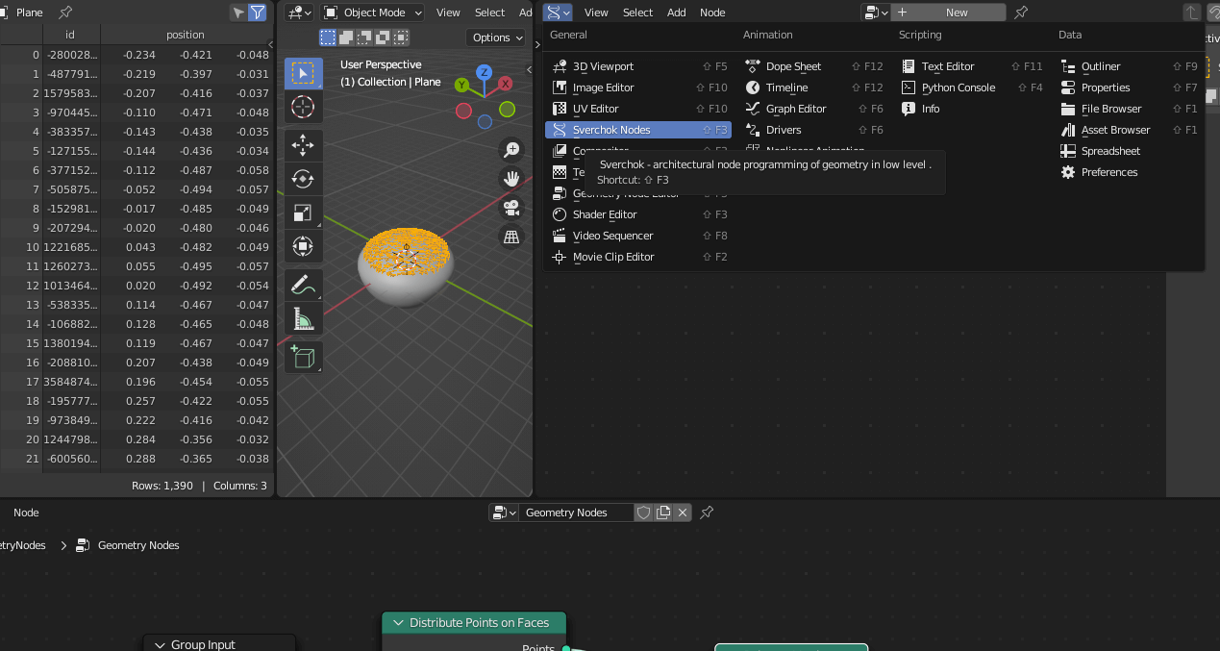1220x651 pixels.
Task: Switch editor to Image Editor
Action: [x=638, y=88]
